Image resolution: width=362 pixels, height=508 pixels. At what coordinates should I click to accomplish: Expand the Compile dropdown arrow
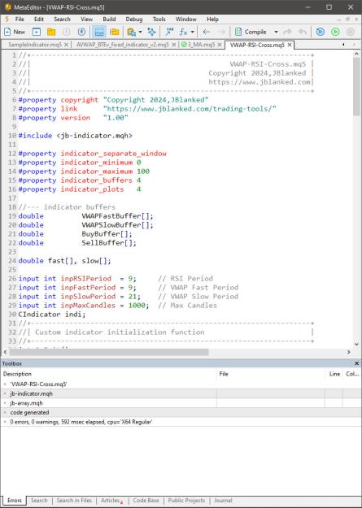276,32
